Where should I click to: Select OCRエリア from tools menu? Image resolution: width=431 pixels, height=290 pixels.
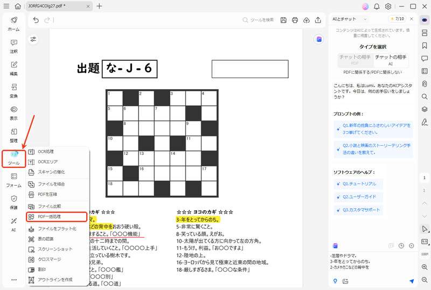(x=58, y=162)
